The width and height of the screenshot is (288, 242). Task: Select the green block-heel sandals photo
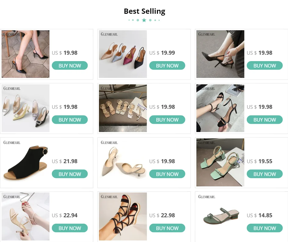pyautogui.click(x=220, y=163)
